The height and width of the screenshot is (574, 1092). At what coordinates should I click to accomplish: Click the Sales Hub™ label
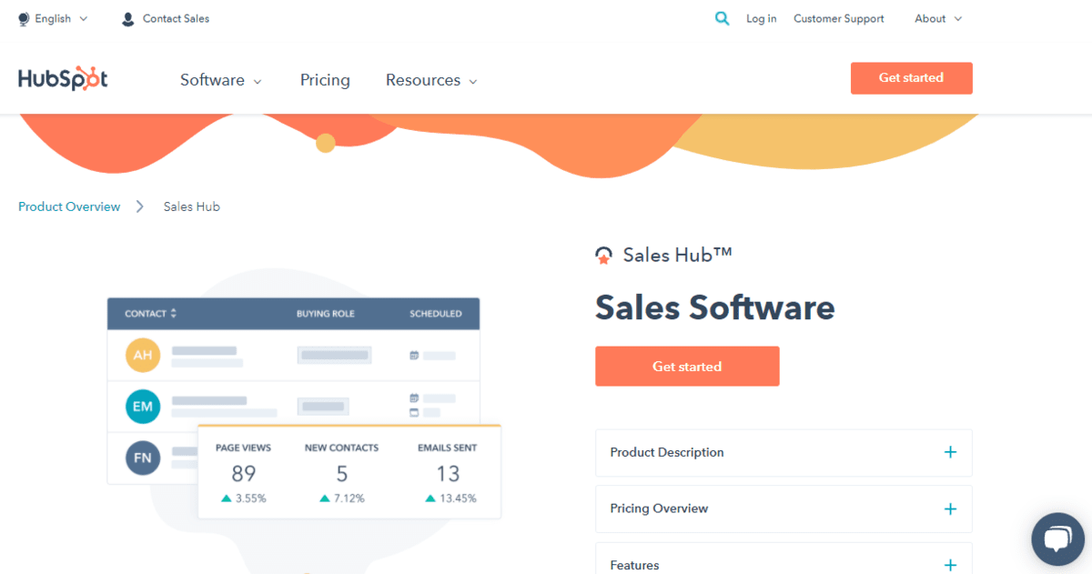click(678, 256)
